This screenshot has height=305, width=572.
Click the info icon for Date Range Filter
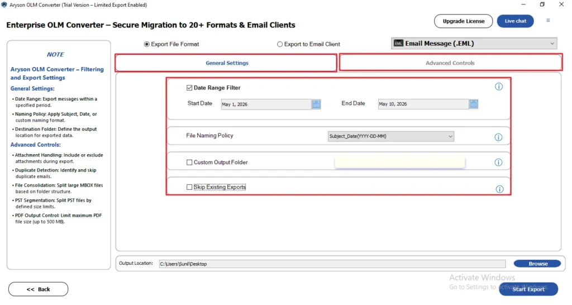pos(499,87)
